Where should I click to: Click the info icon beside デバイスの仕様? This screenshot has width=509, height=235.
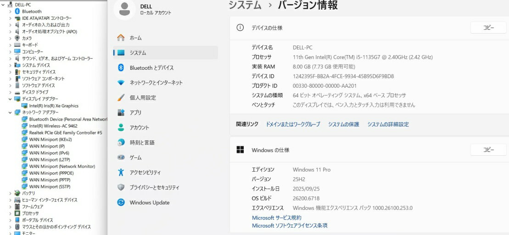[240, 28]
